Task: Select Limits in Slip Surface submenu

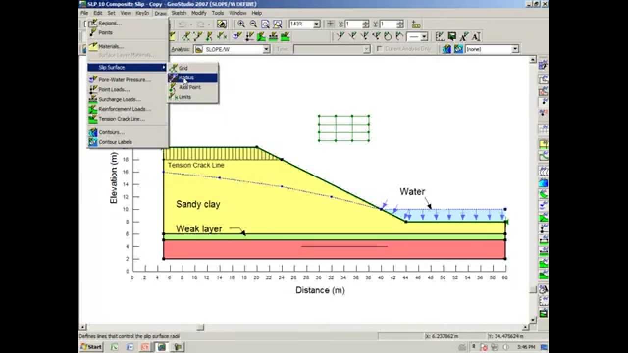Action: click(x=193, y=97)
